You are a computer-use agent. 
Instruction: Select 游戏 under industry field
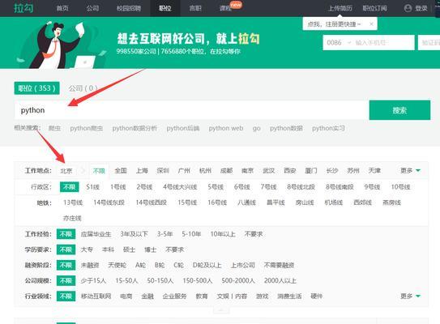(262, 296)
